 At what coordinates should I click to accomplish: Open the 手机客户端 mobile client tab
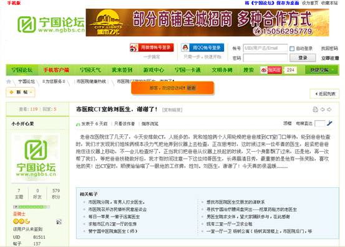coord(56,70)
